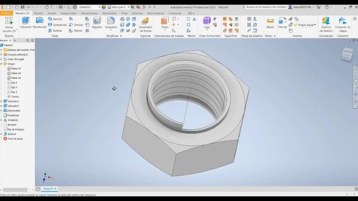The width and height of the screenshot is (358, 201).
Task: Open the model browser hamburger menu
Action: [x=32, y=40]
